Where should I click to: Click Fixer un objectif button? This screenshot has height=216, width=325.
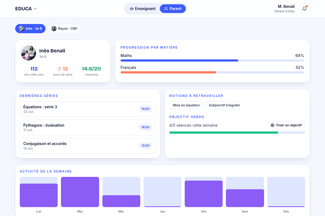pyautogui.click(x=286, y=125)
